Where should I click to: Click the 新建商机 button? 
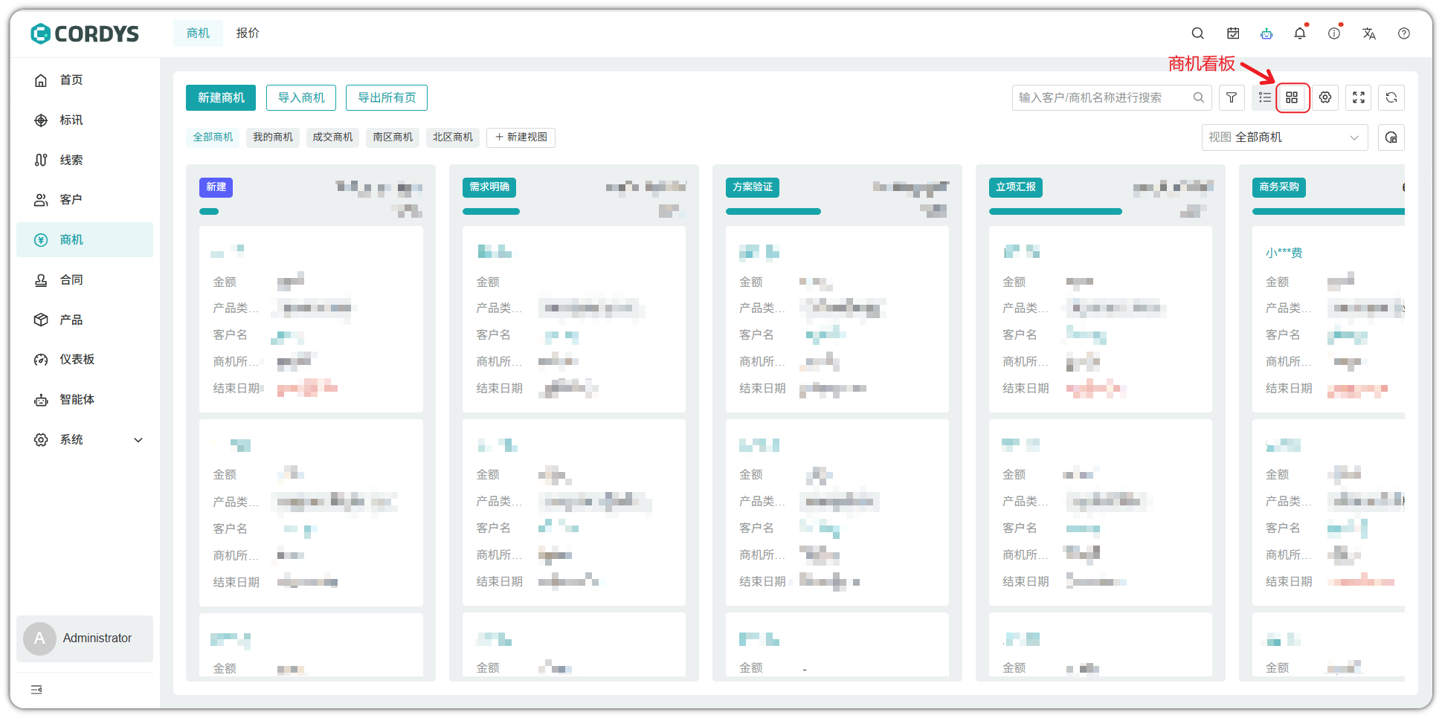click(x=221, y=98)
